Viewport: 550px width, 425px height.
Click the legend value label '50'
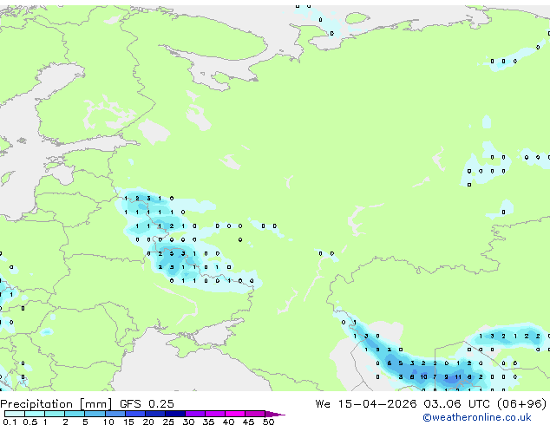point(268,422)
